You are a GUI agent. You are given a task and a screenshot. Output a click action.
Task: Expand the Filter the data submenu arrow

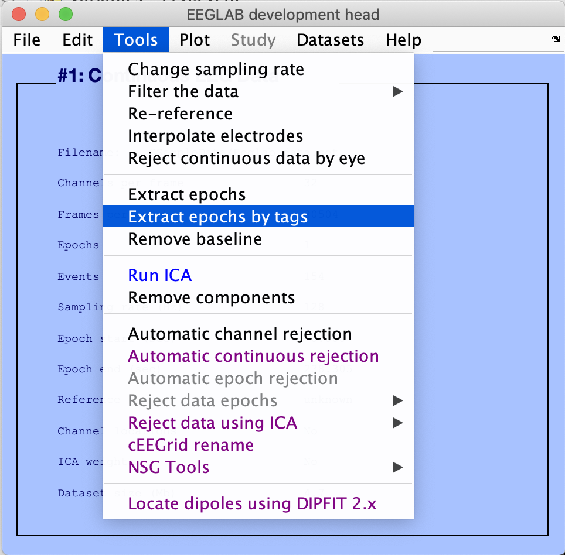point(397,91)
